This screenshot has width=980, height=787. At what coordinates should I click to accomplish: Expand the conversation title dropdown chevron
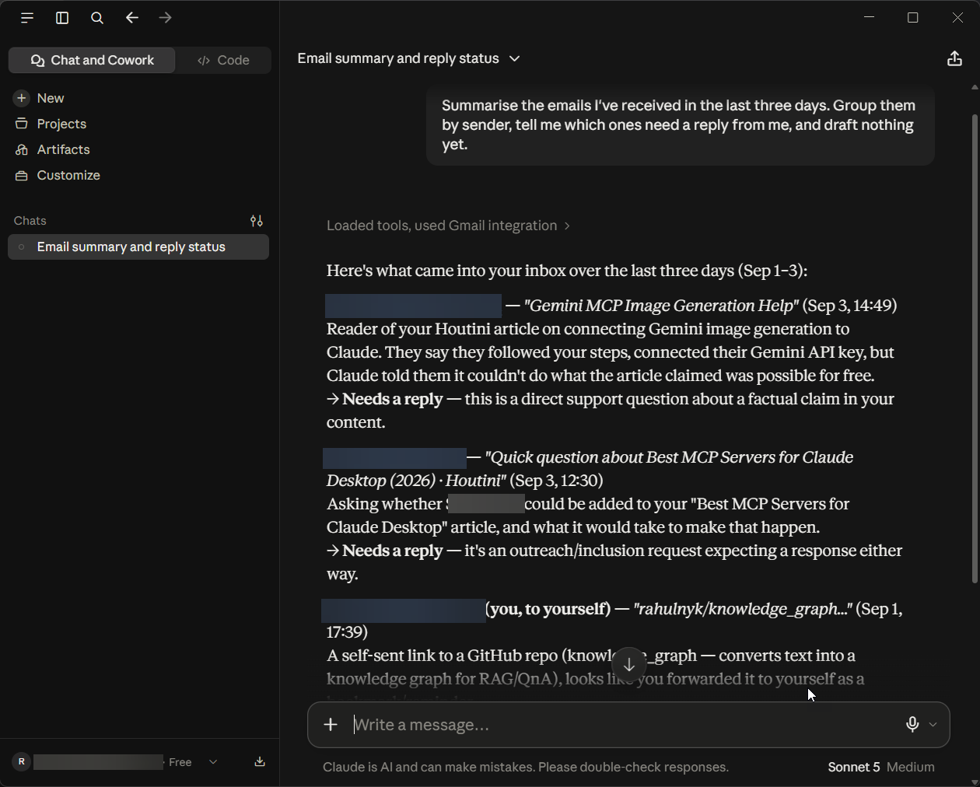514,58
